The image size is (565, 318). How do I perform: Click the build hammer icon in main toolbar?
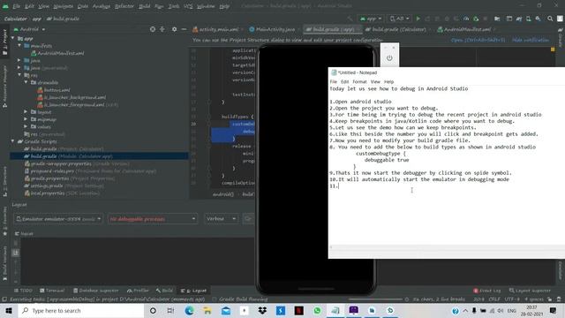[x=350, y=19]
